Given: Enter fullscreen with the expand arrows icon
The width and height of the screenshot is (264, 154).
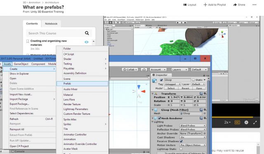Looking at the screenshot, I should click(255, 122).
